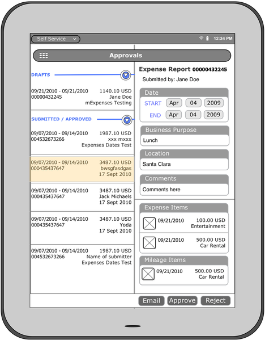Screen dimensions: 265x340
Task: Collapse the DRAFTS section arrow
Action: pos(126,75)
